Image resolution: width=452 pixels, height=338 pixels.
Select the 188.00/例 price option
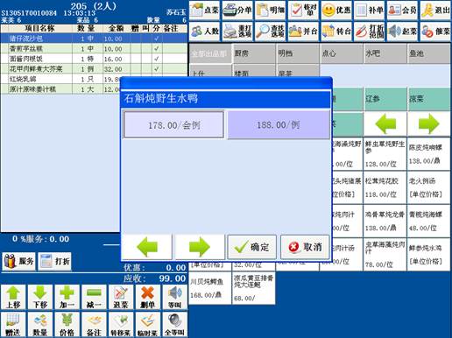[279, 125]
